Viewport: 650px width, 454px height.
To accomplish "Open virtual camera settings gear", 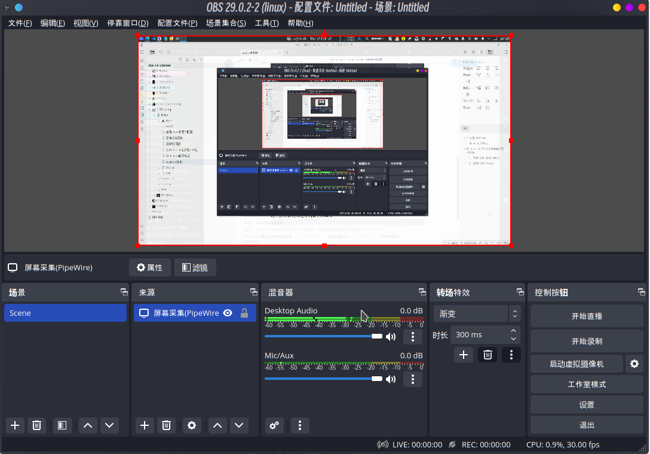I will click(x=634, y=364).
